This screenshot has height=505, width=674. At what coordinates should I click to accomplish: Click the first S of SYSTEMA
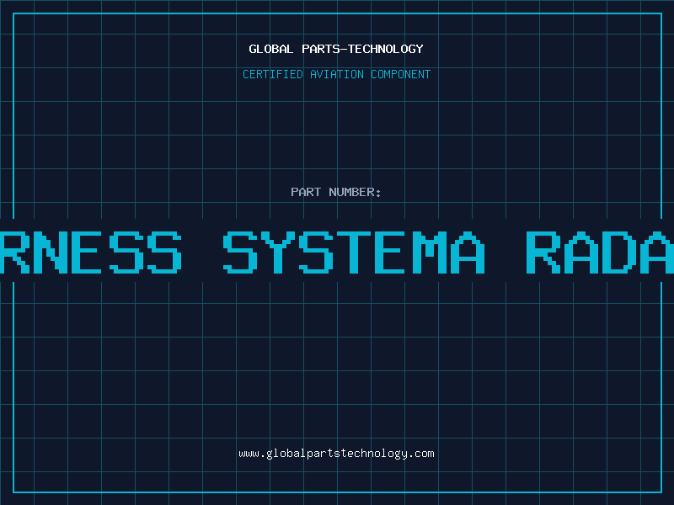coord(243,251)
